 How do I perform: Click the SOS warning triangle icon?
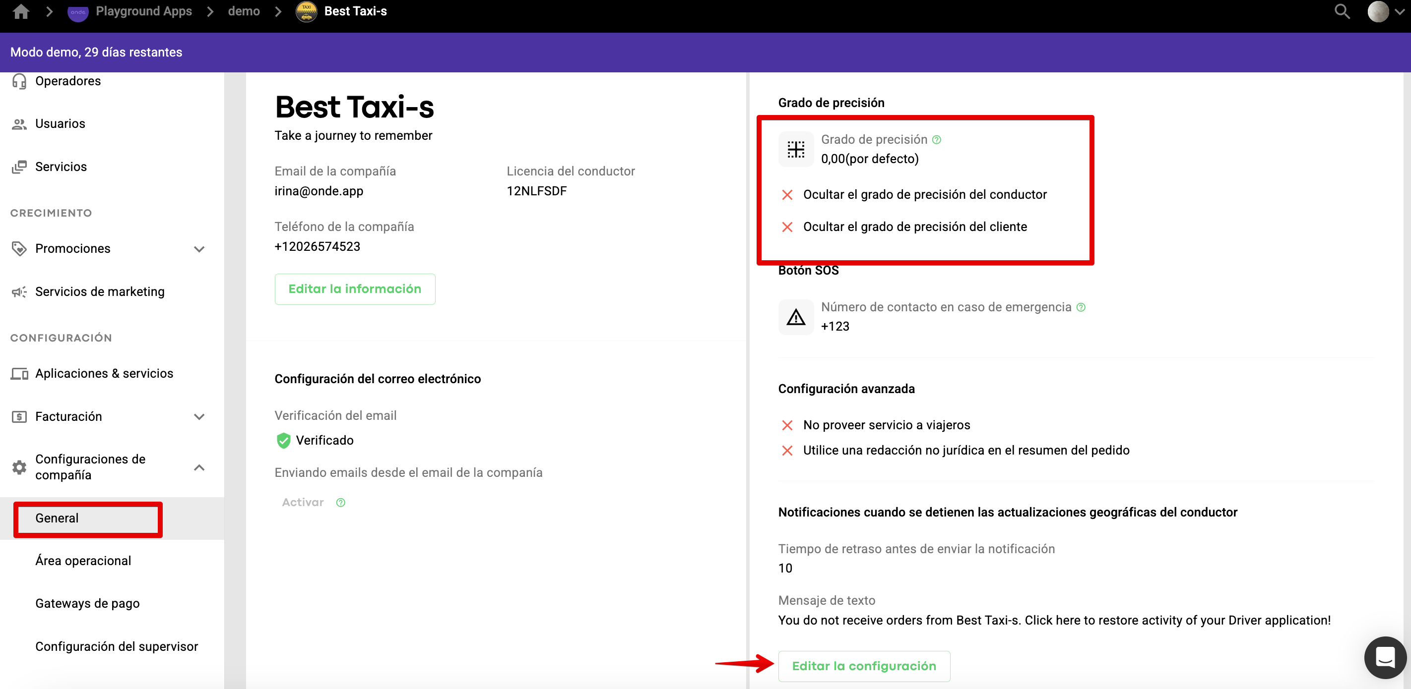pyautogui.click(x=795, y=316)
